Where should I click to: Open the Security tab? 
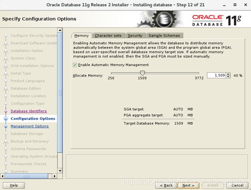[x=135, y=35]
